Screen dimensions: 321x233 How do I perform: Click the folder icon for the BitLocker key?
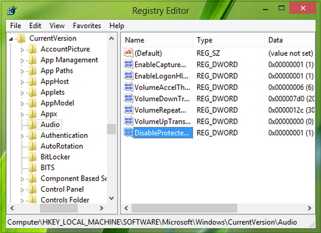coord(32,157)
